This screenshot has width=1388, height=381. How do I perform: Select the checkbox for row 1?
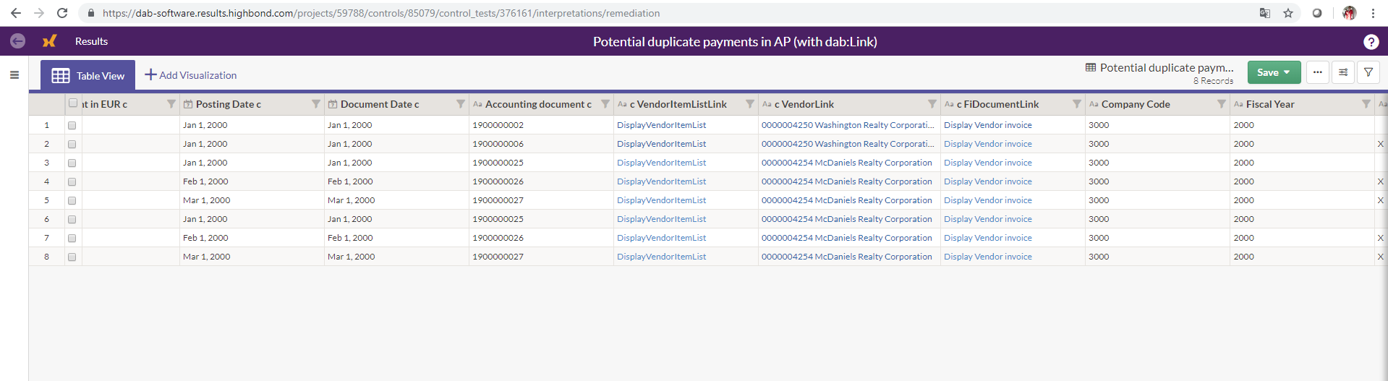click(x=72, y=125)
